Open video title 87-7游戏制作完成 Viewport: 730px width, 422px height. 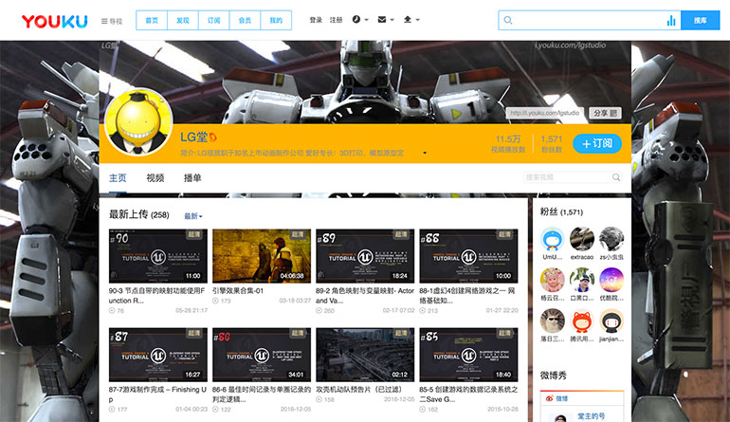pyautogui.click(x=157, y=394)
